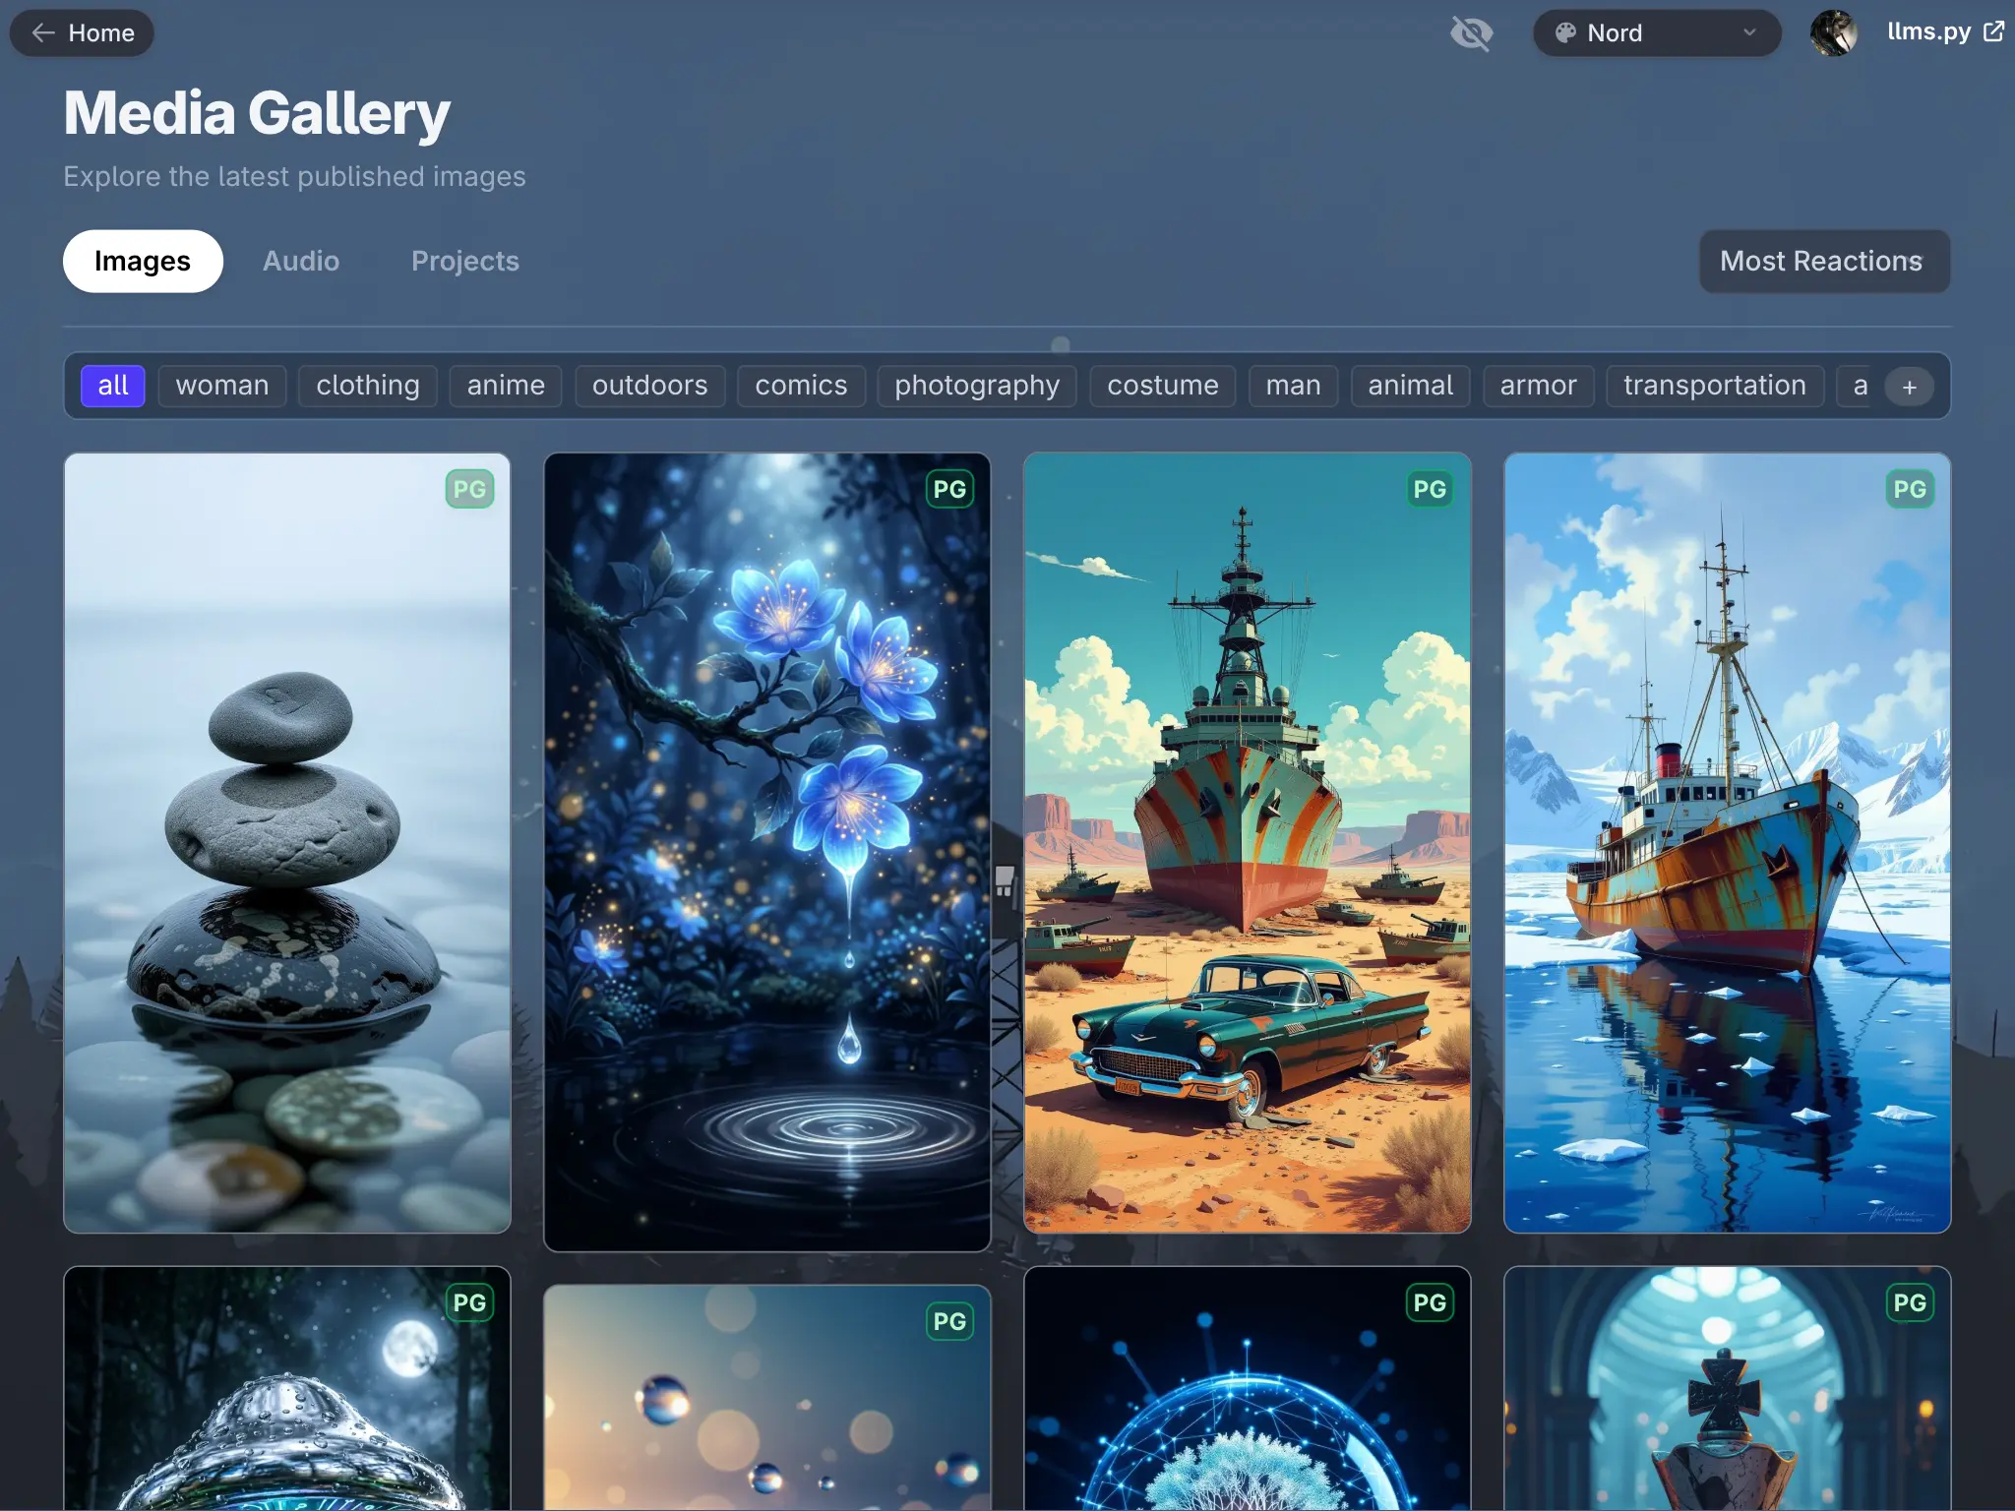Screen dimensions: 2015x1511
Task: Switch to the Audio tab
Action: tap(301, 261)
